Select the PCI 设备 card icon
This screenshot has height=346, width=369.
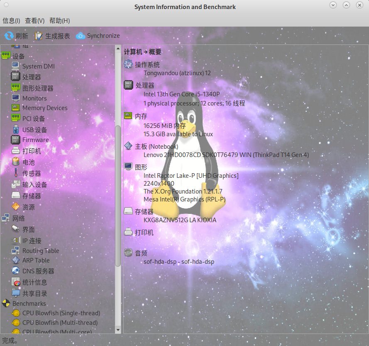(x=15, y=118)
